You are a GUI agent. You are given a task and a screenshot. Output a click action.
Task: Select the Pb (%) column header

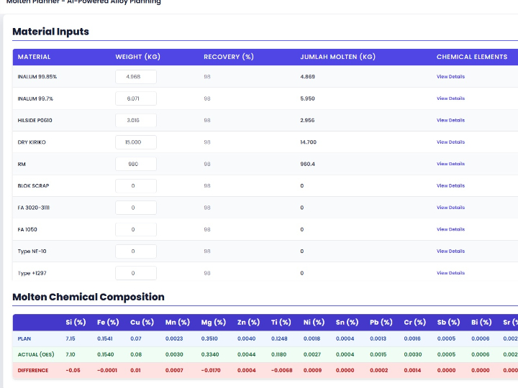tap(381, 323)
